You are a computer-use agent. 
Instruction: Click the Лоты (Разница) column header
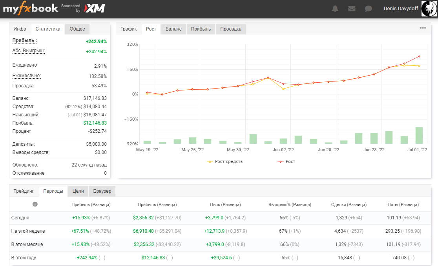(403, 204)
